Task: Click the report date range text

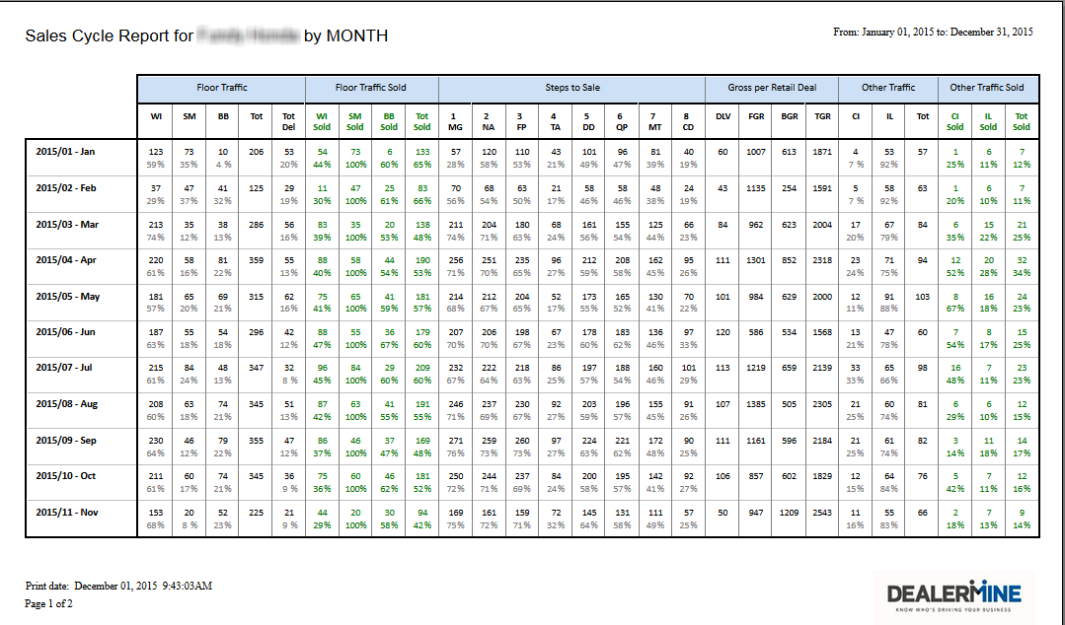Action: [x=933, y=33]
